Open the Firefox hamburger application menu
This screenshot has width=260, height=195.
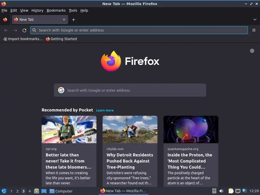254,30
